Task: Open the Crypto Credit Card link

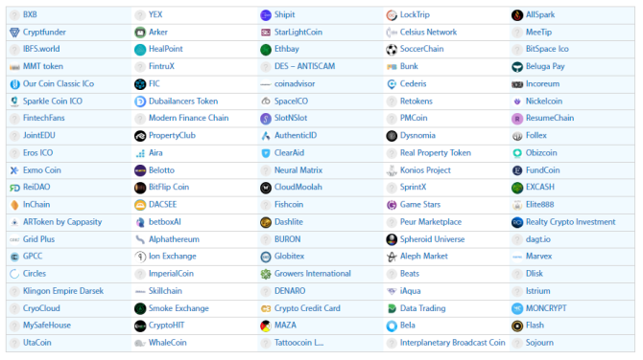Action: pos(307,308)
